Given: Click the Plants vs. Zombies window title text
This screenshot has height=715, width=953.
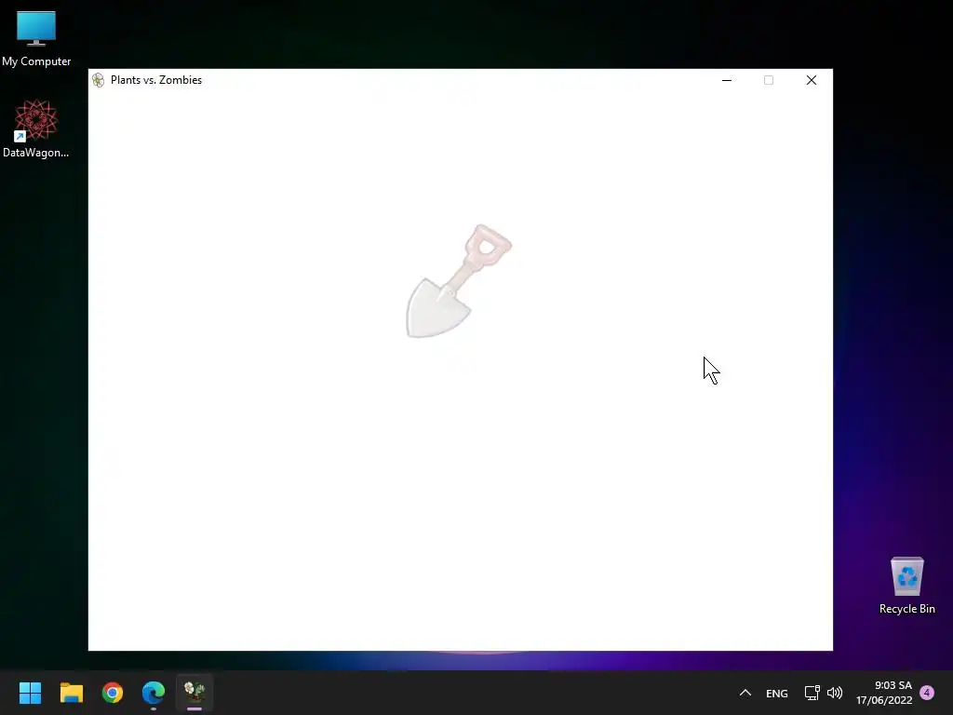Looking at the screenshot, I should (x=156, y=80).
